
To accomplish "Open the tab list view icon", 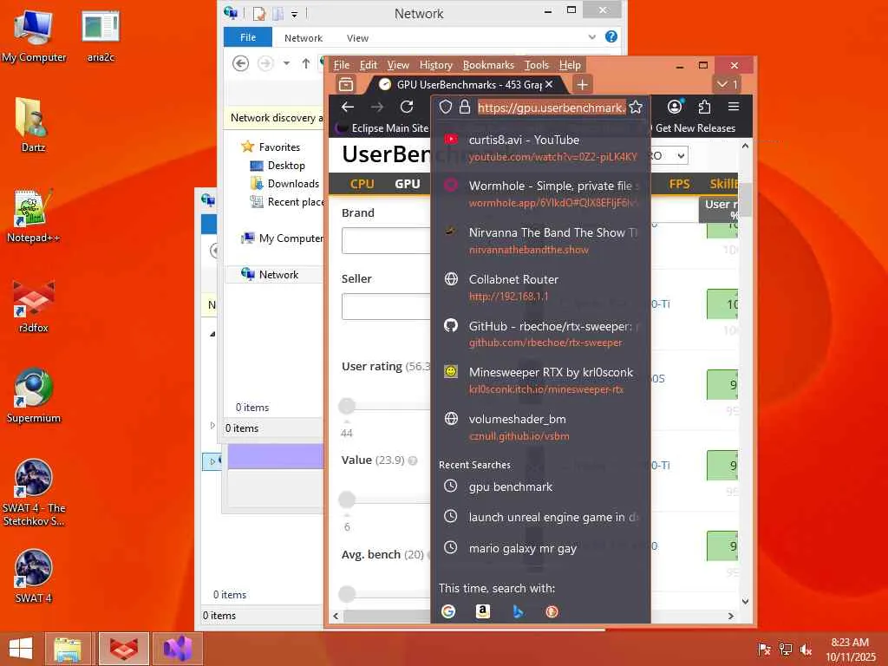I will tap(346, 85).
